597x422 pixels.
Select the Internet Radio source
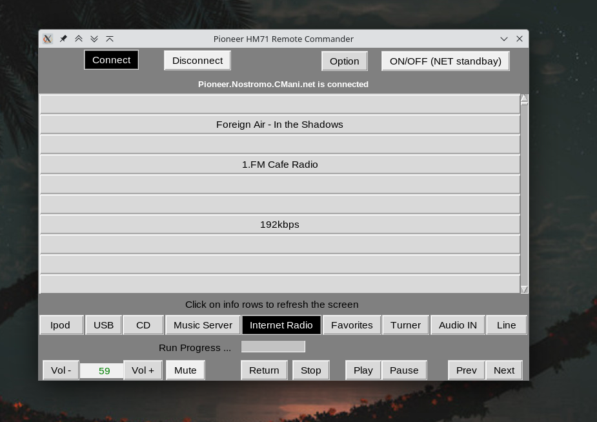[281, 325]
